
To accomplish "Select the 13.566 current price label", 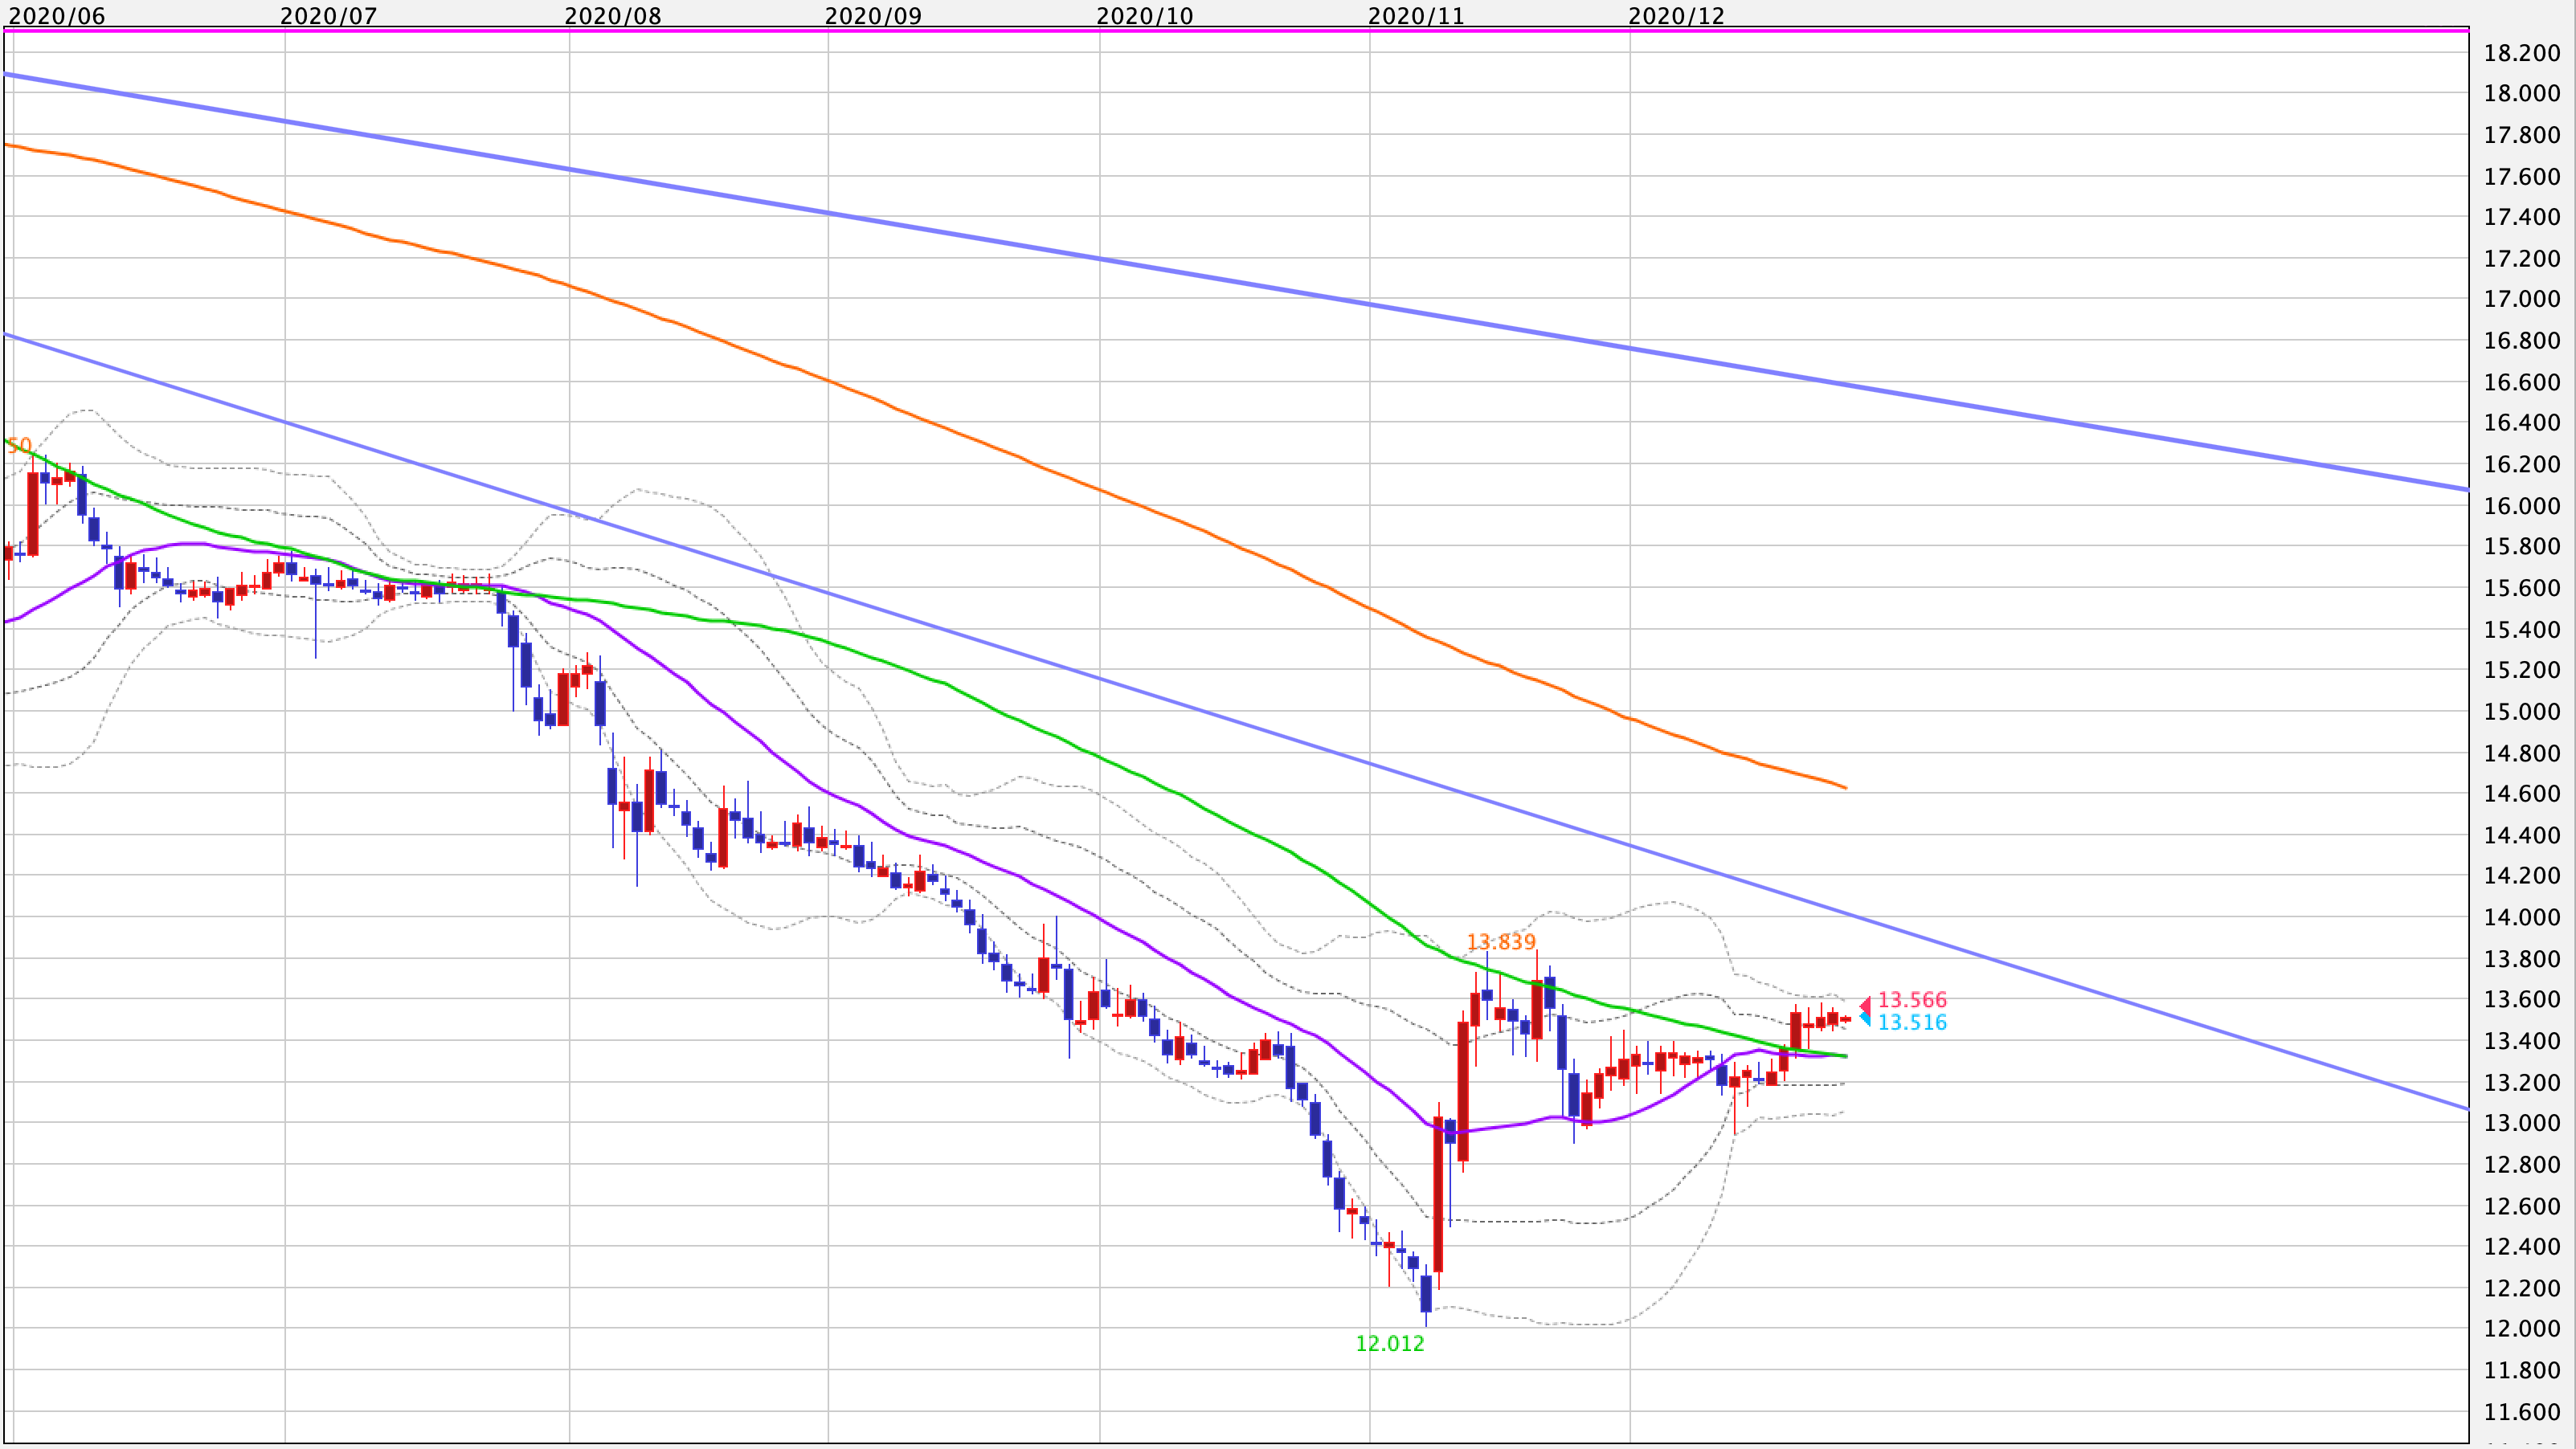I will click(x=1912, y=999).
